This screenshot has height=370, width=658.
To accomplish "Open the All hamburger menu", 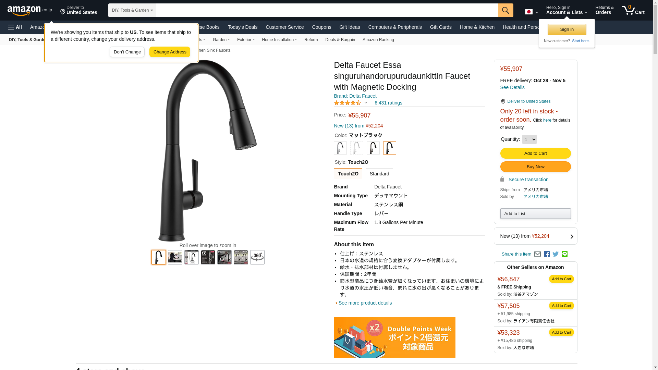I will (x=15, y=27).
